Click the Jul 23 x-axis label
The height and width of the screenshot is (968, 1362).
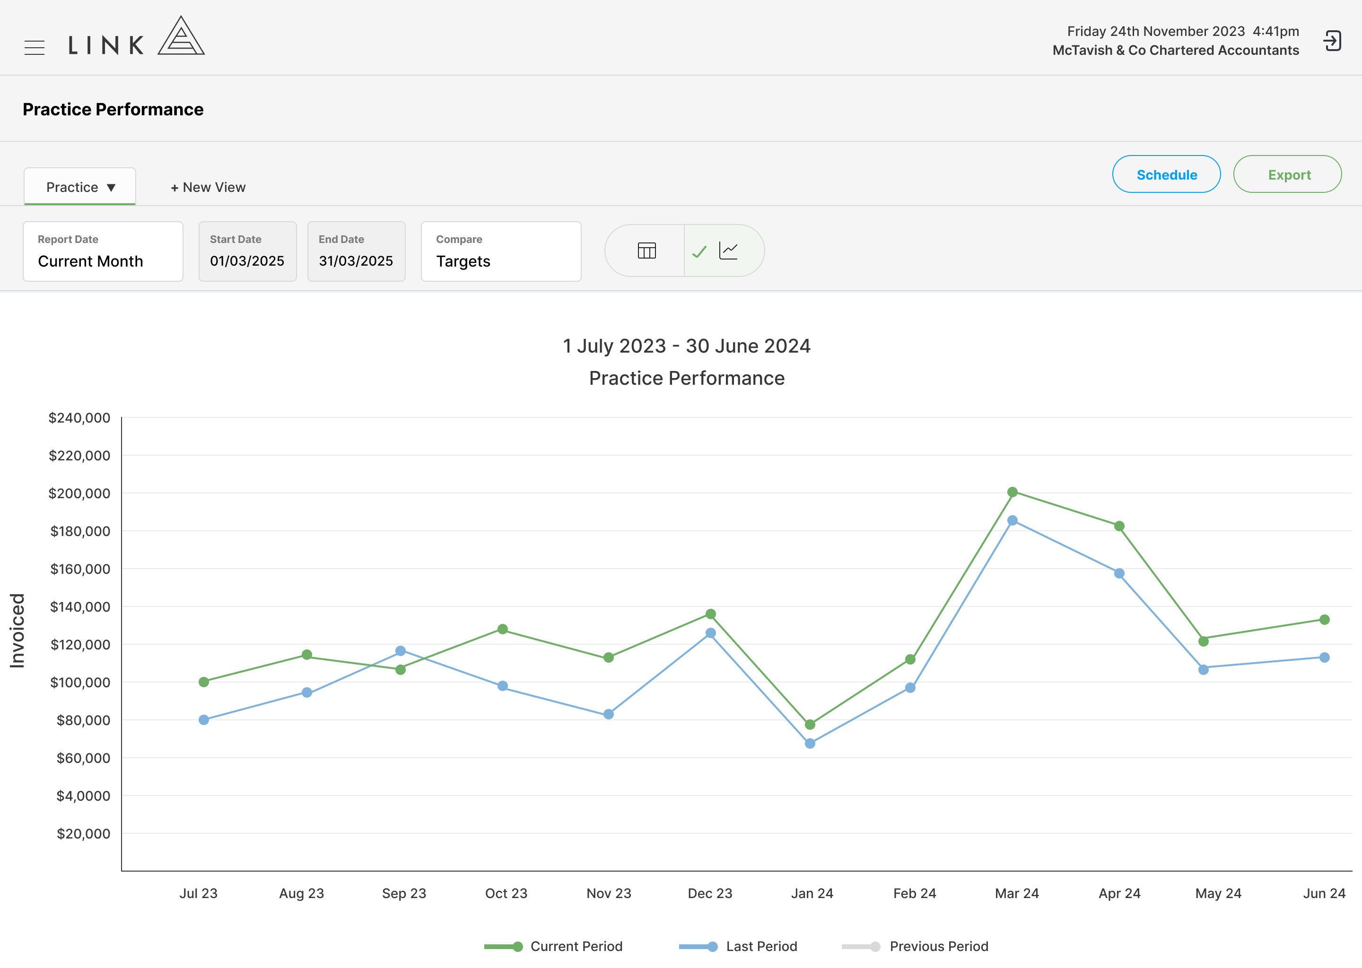pyautogui.click(x=199, y=893)
